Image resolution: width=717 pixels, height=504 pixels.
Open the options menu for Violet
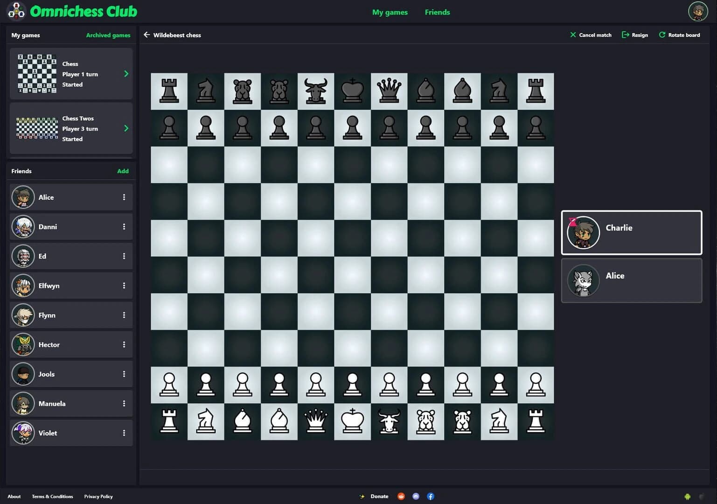pos(124,433)
